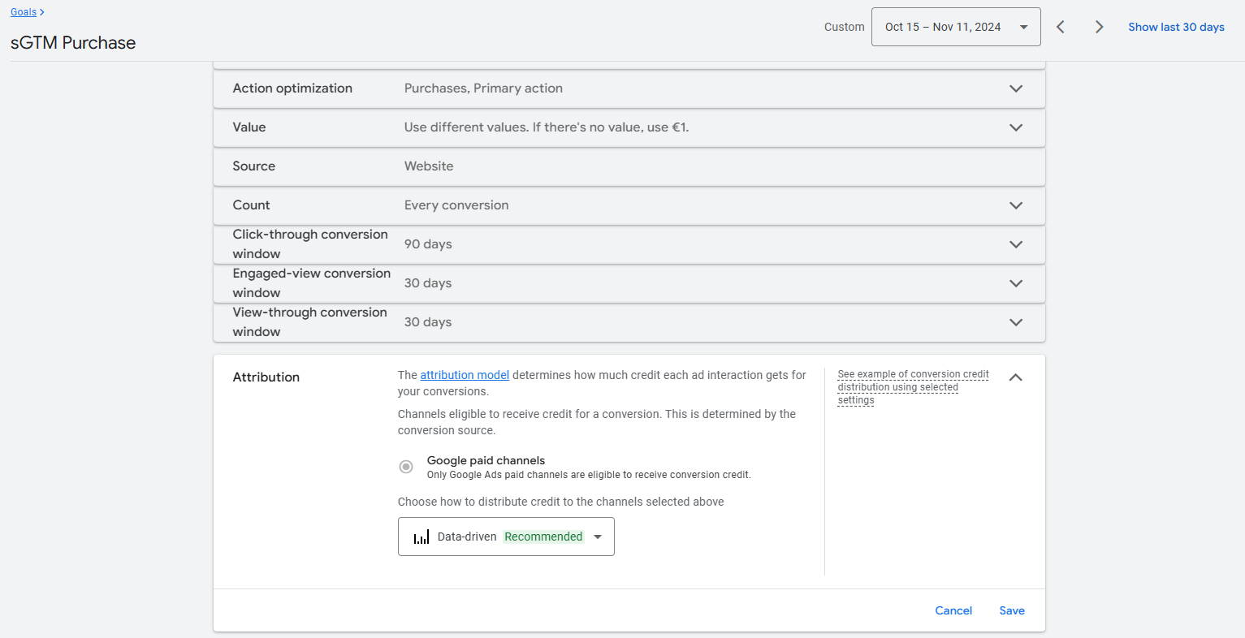Viewport: 1245px width, 638px height.
Task: Expand the Count setting row
Action: tap(1015, 205)
